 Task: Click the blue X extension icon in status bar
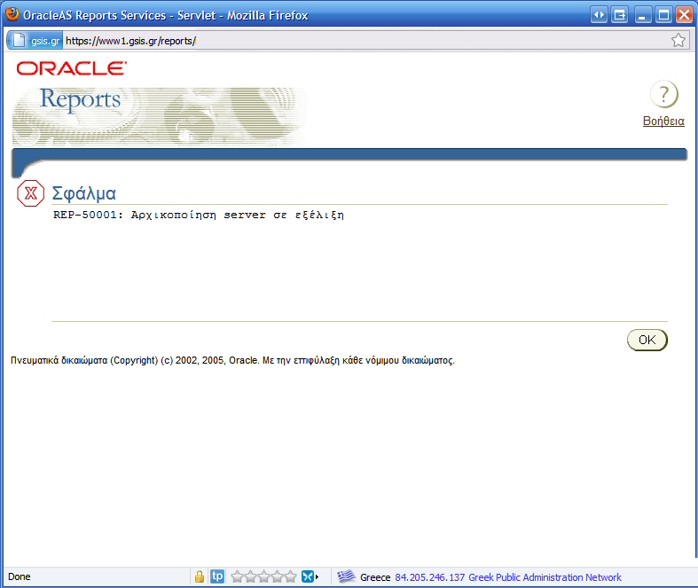[x=308, y=576]
